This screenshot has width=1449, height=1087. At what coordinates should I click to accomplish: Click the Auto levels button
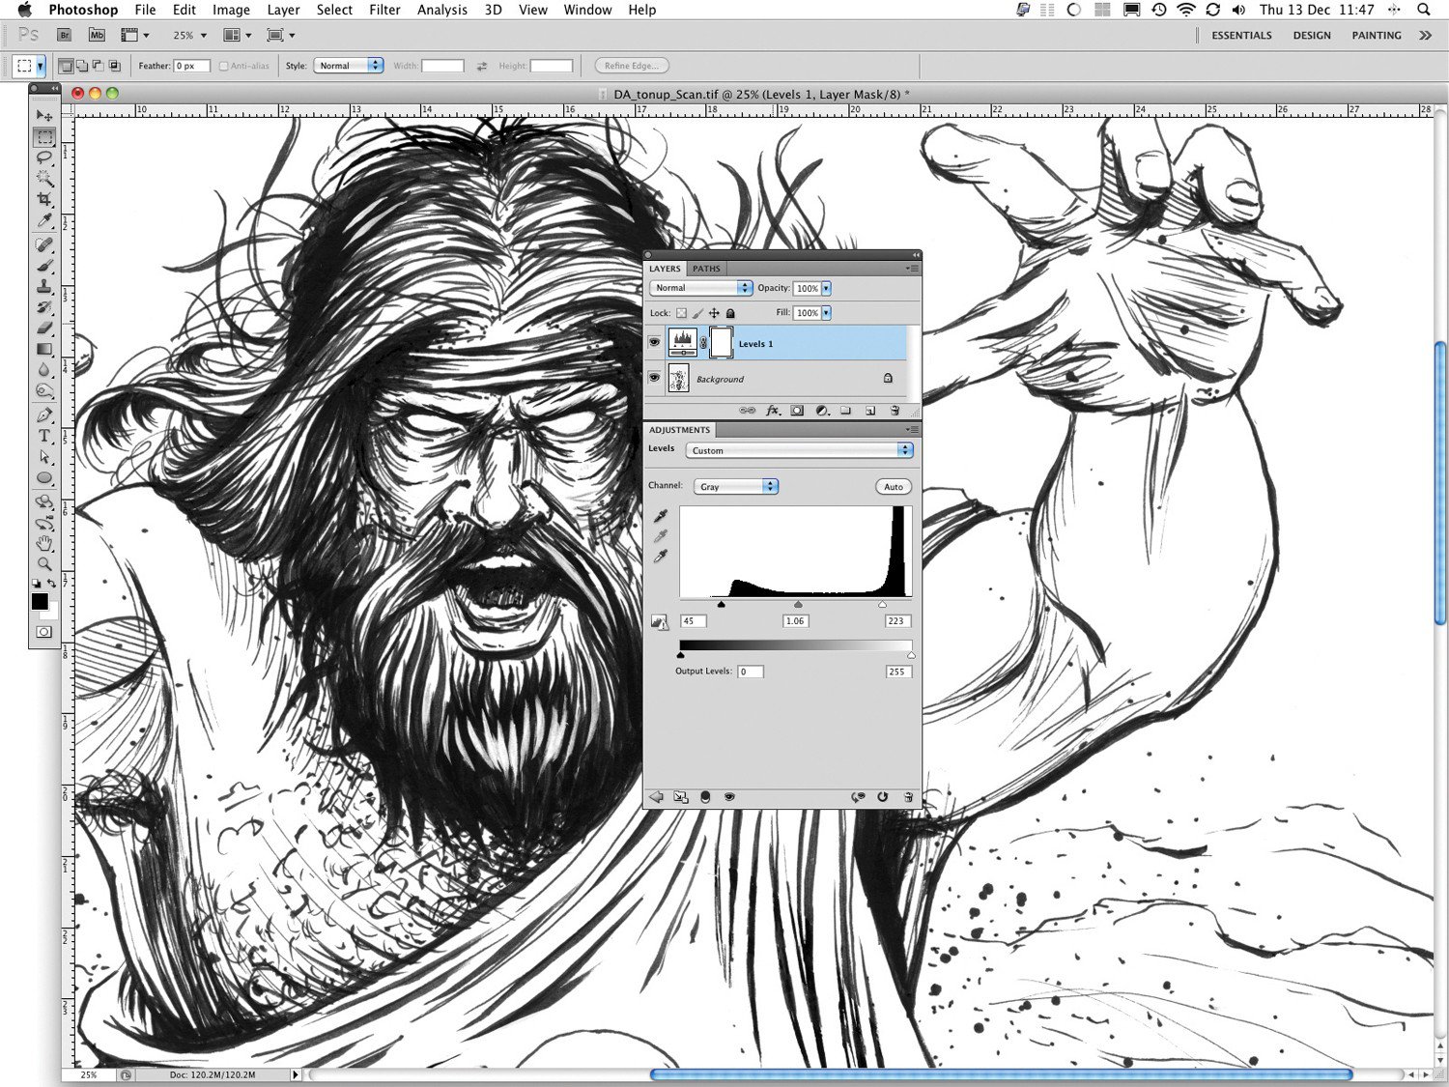coord(894,486)
